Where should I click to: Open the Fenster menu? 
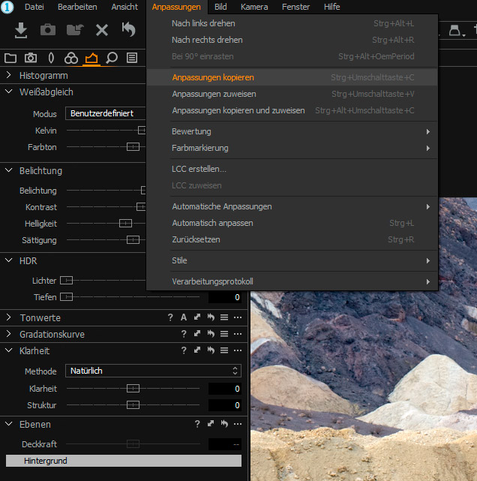coord(295,7)
